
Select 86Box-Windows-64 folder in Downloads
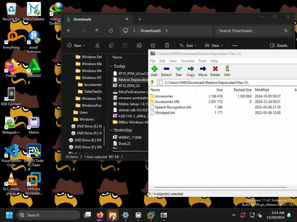click(130, 122)
